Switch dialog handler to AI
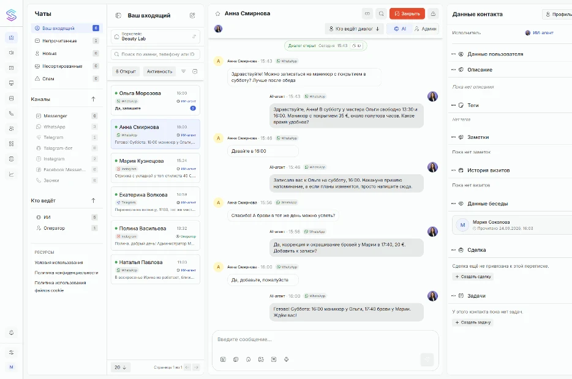Viewport: 572px width, 379px height. click(400, 29)
